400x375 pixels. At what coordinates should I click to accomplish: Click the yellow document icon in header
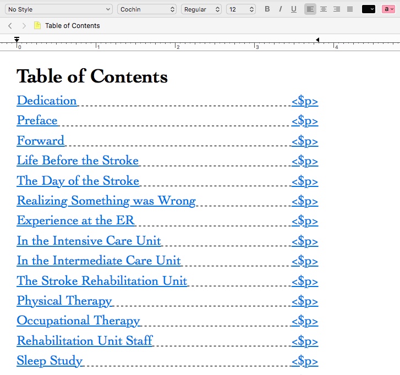tap(37, 26)
